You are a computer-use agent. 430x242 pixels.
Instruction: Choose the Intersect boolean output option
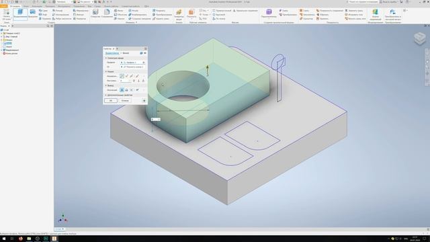pyautogui.click(x=132, y=90)
